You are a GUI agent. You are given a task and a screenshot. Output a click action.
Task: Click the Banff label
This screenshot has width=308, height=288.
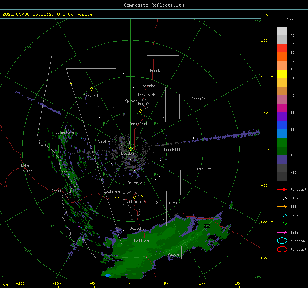tap(56, 191)
